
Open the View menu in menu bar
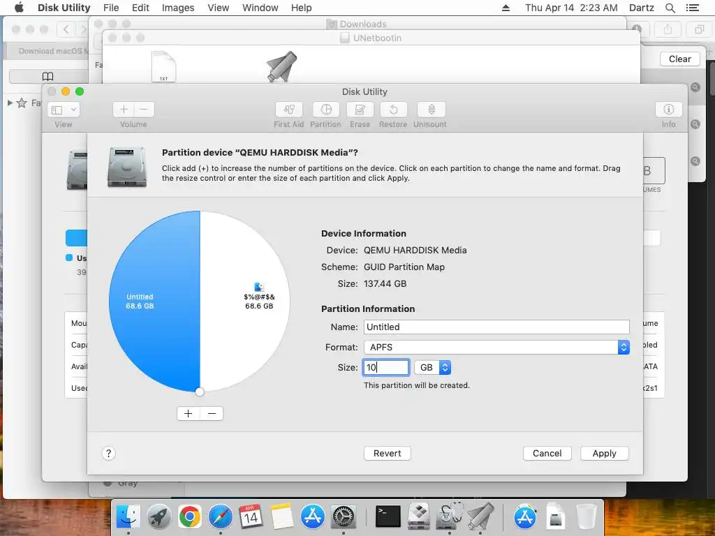point(218,8)
